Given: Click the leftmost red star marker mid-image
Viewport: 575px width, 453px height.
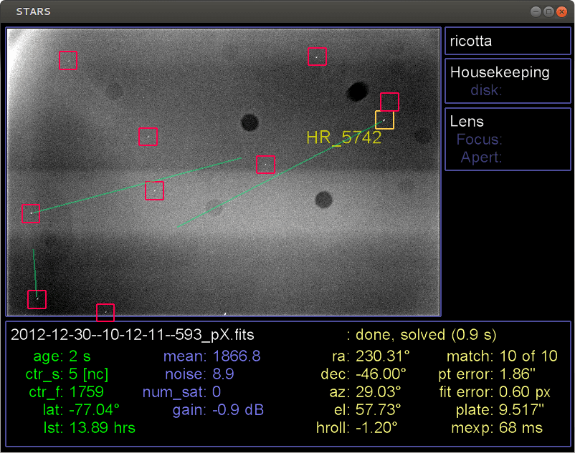Looking at the screenshot, I should [30, 213].
